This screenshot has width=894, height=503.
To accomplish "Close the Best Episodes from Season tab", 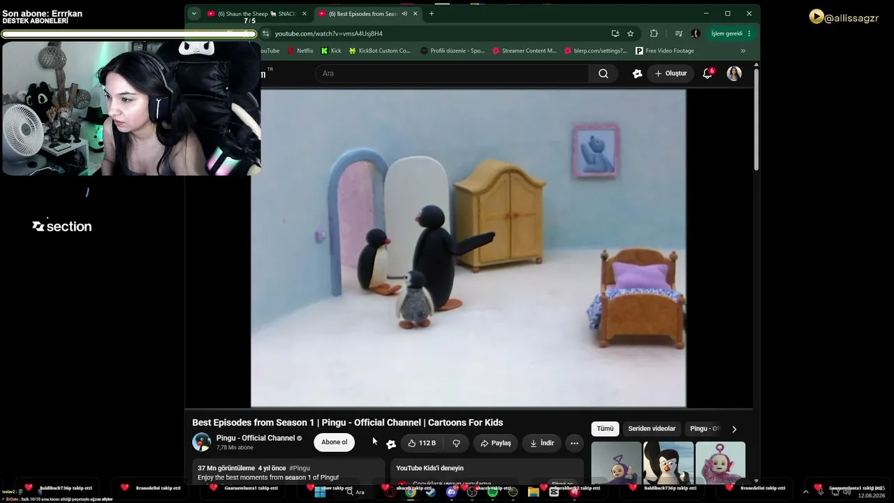I will click(416, 13).
